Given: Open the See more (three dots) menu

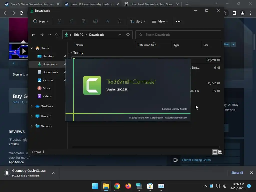Looking at the screenshot, I should 178,21.
